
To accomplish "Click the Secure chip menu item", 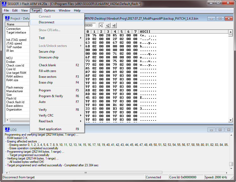I will point(47,52).
